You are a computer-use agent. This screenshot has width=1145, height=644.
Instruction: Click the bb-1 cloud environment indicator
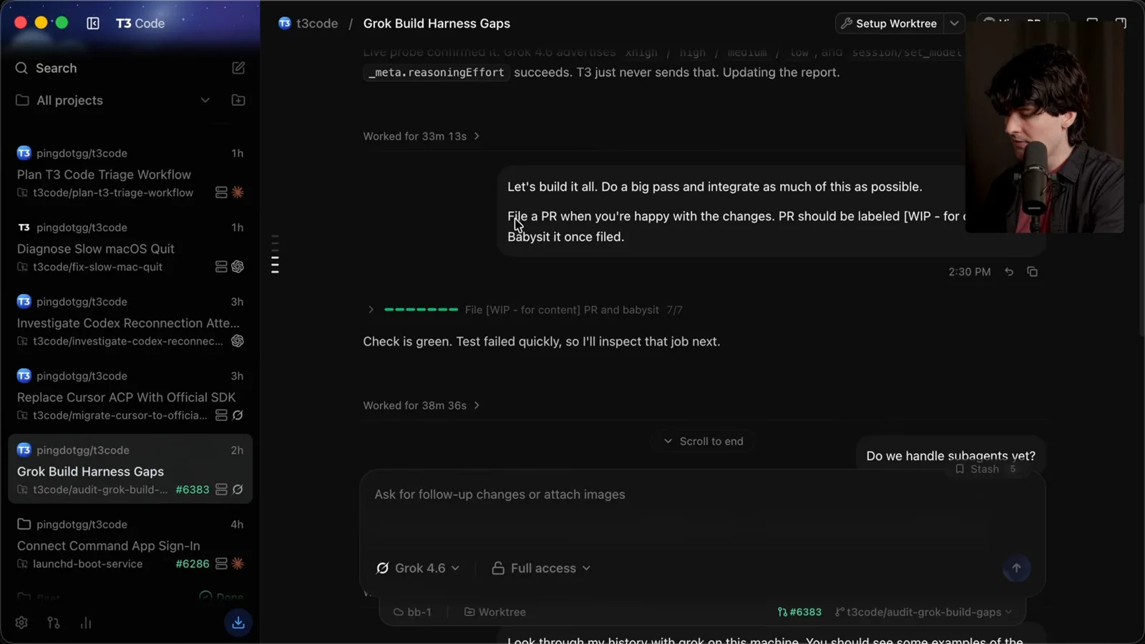pos(412,613)
